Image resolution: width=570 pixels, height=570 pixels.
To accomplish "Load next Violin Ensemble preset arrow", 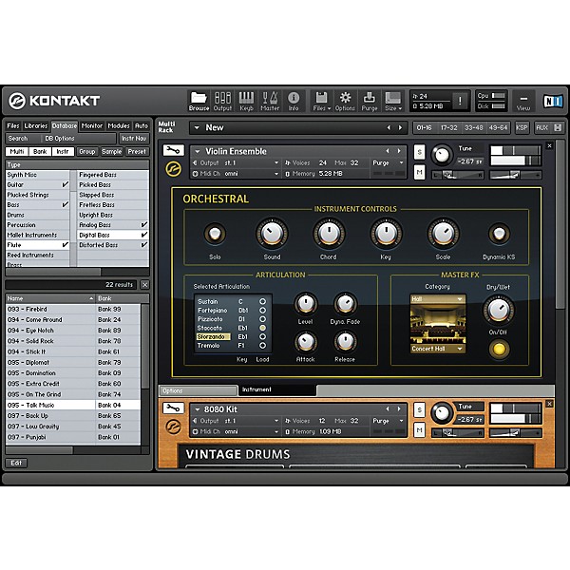I will pos(399,151).
